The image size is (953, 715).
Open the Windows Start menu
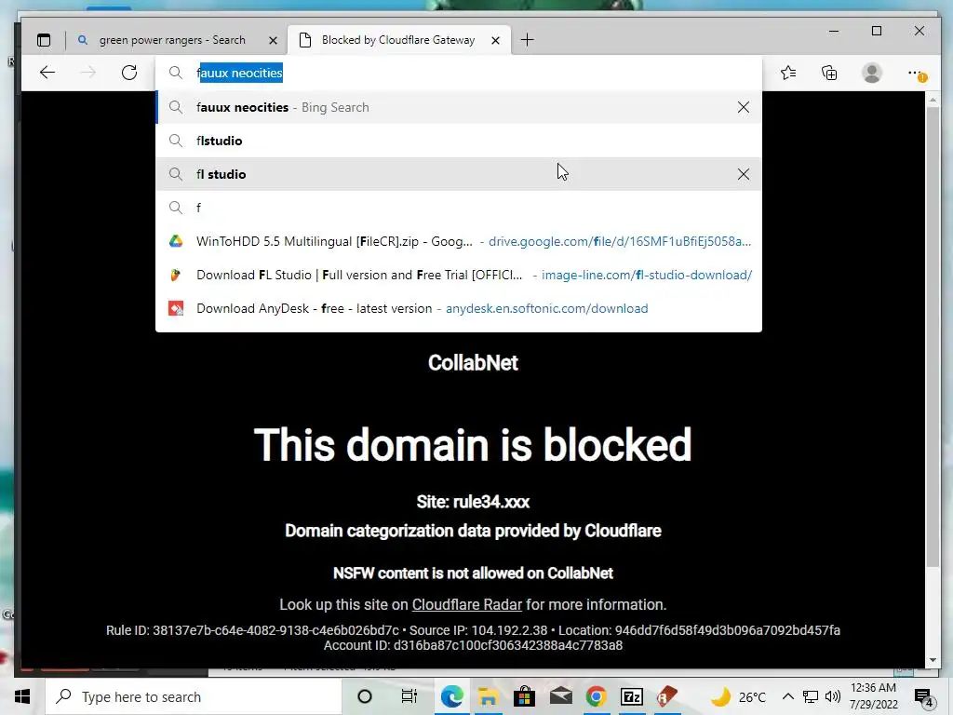tap(22, 696)
